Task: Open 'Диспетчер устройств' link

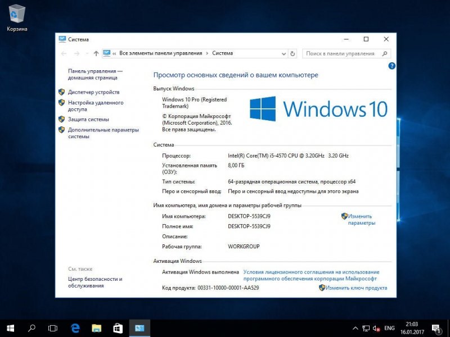Action: coord(93,92)
